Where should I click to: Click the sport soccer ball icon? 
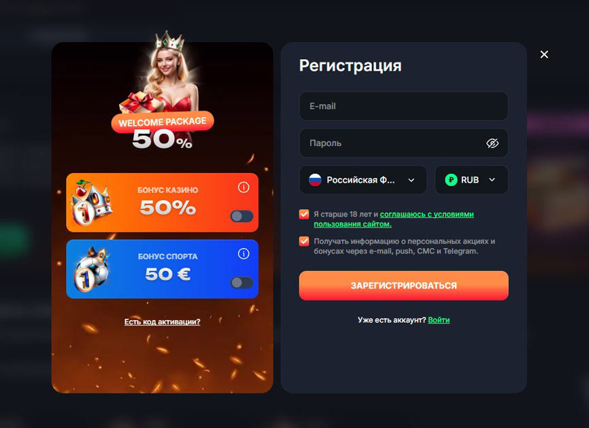[x=92, y=268]
